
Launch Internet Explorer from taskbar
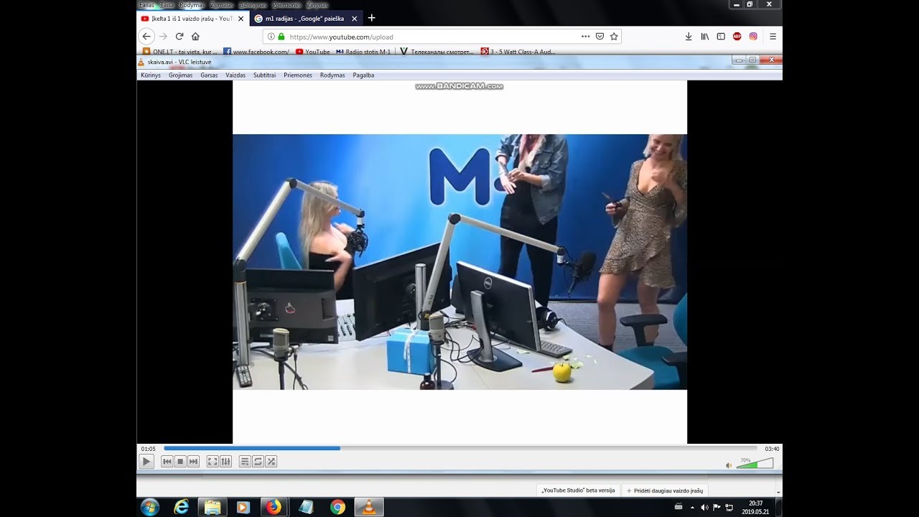(182, 507)
